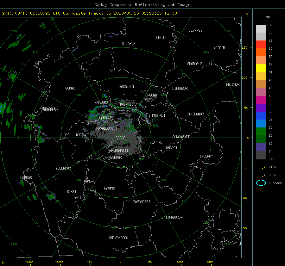Click the -100 right axis tick label
This screenshot has width=285, height=266.
click(243, 198)
